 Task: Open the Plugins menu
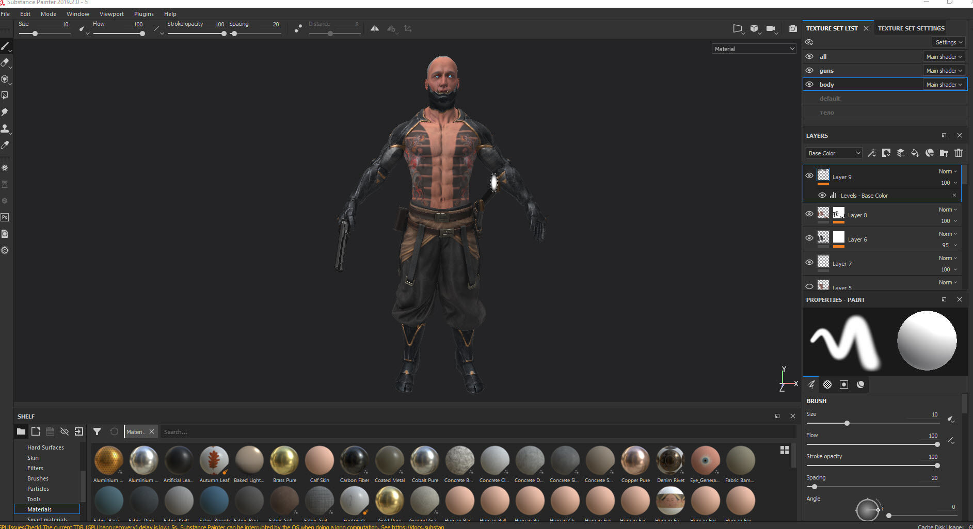[143, 14]
